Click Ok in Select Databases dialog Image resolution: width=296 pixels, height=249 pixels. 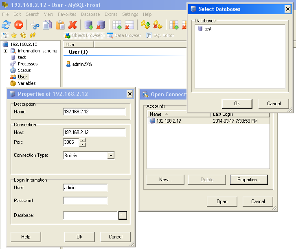tap(237, 104)
